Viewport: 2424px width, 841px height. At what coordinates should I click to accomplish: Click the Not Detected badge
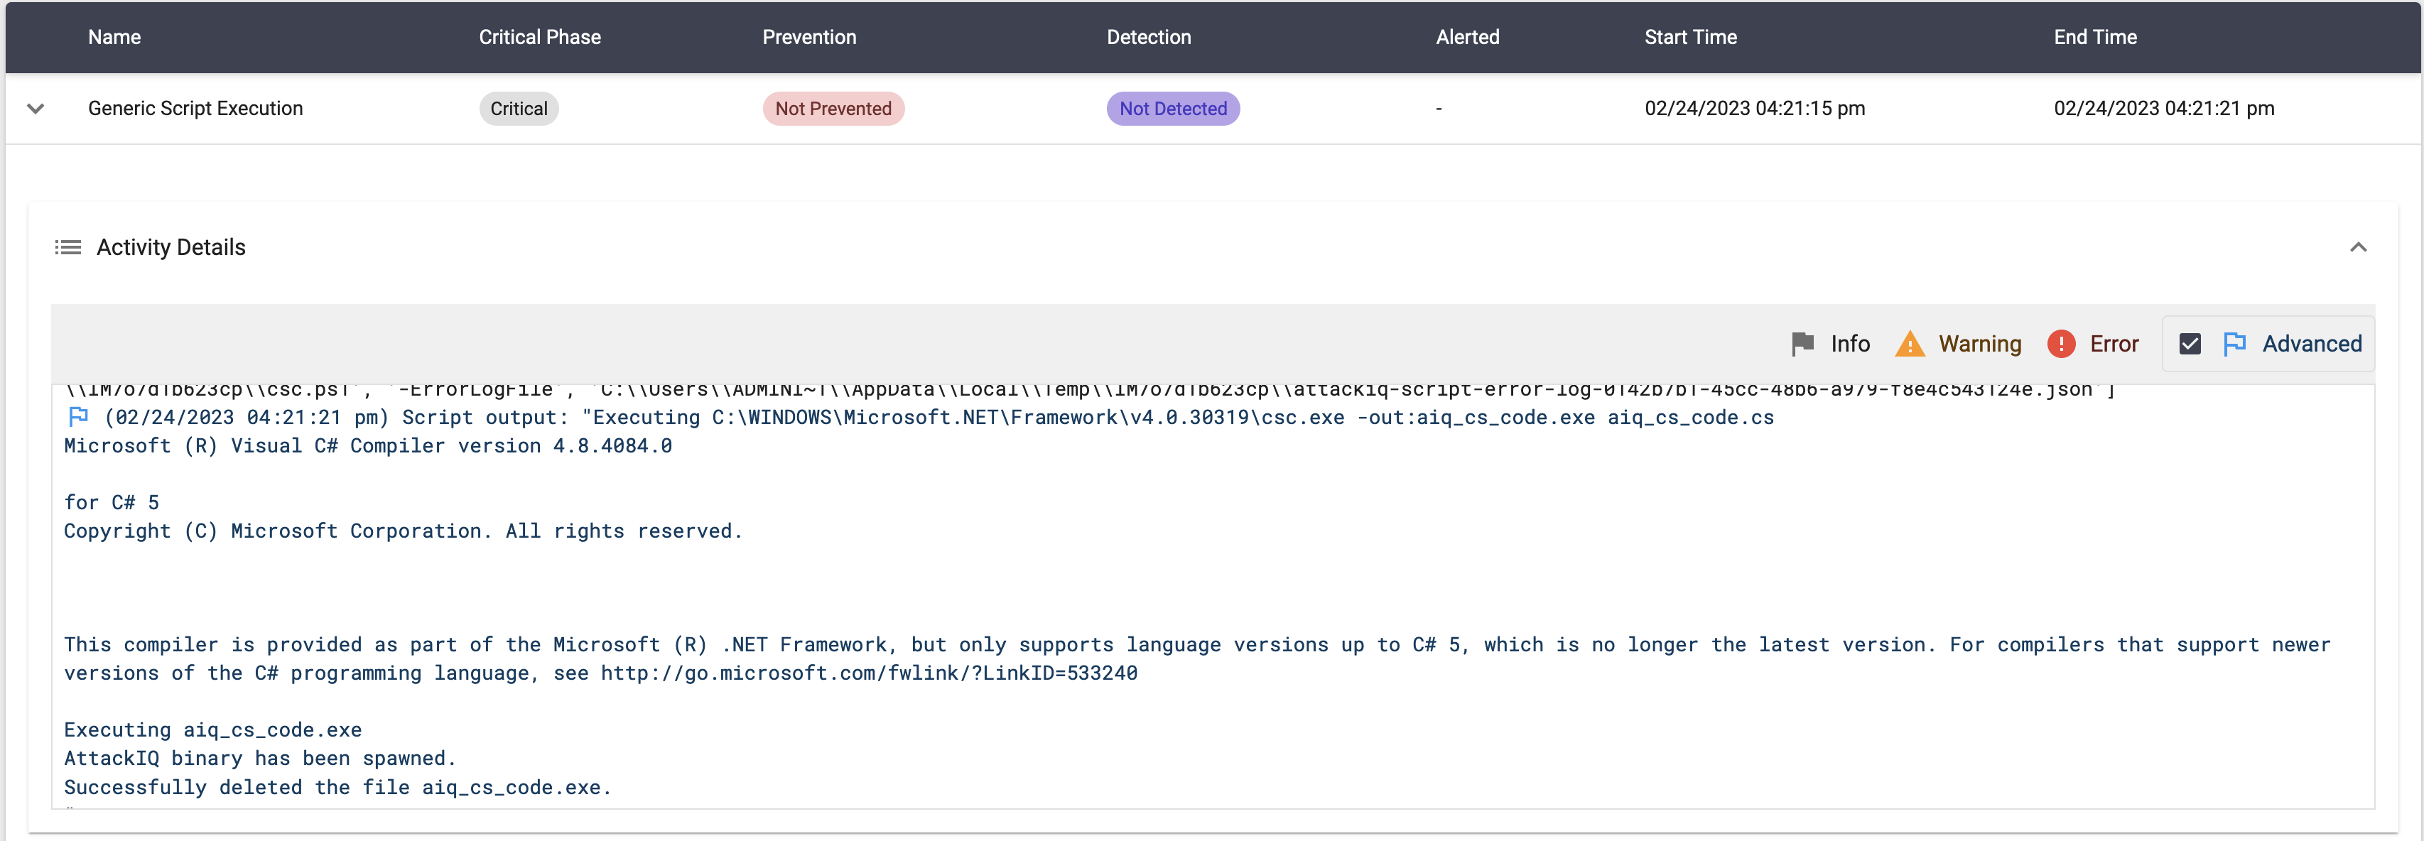tap(1172, 109)
